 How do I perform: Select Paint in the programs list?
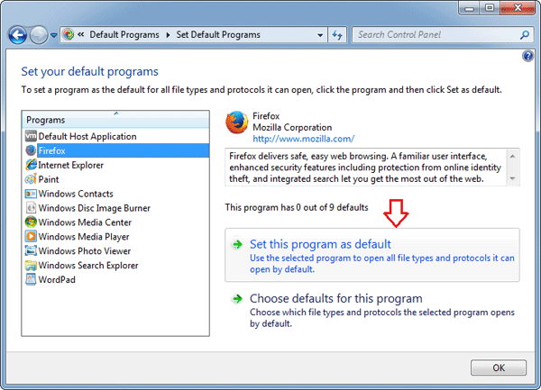[x=49, y=179]
